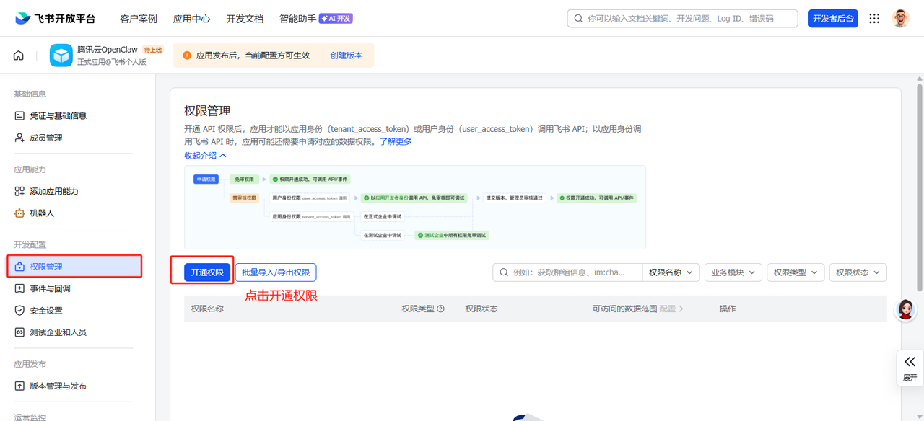Click the 开发者后台 button
This screenshot has height=421, width=924.
click(833, 19)
